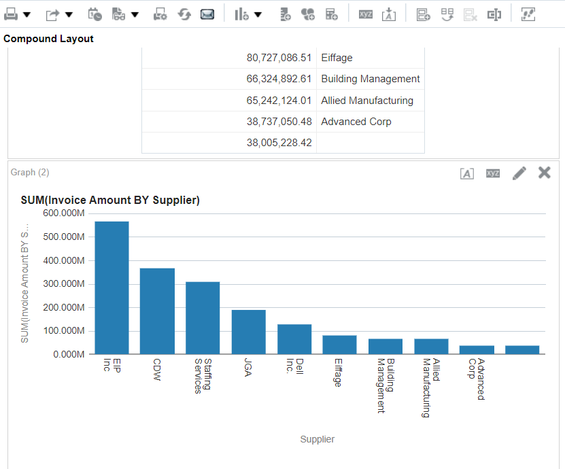Open the Print options dropdown arrow
The height and width of the screenshot is (469, 565).
pos(27,15)
